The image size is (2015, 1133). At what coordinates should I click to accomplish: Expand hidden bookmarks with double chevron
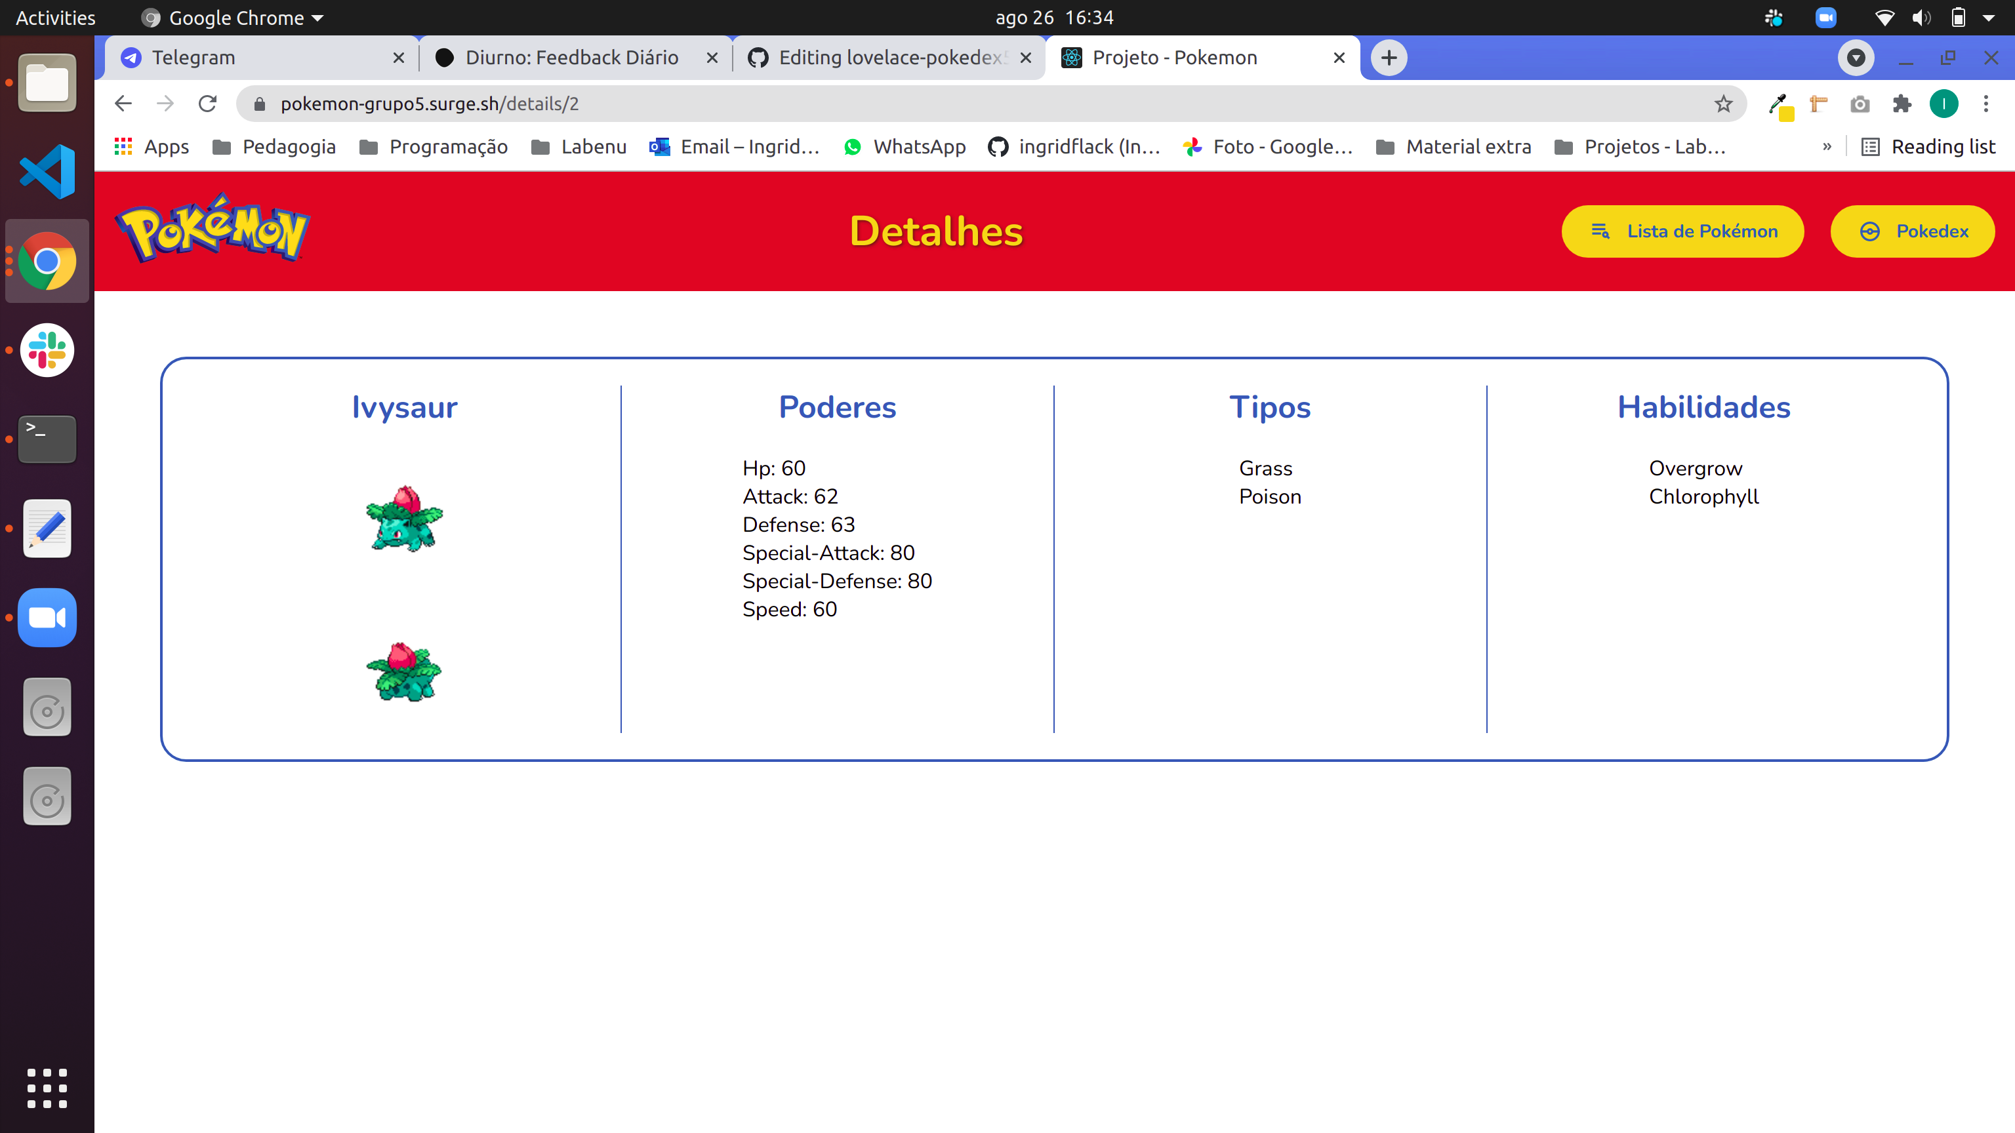(x=1827, y=147)
